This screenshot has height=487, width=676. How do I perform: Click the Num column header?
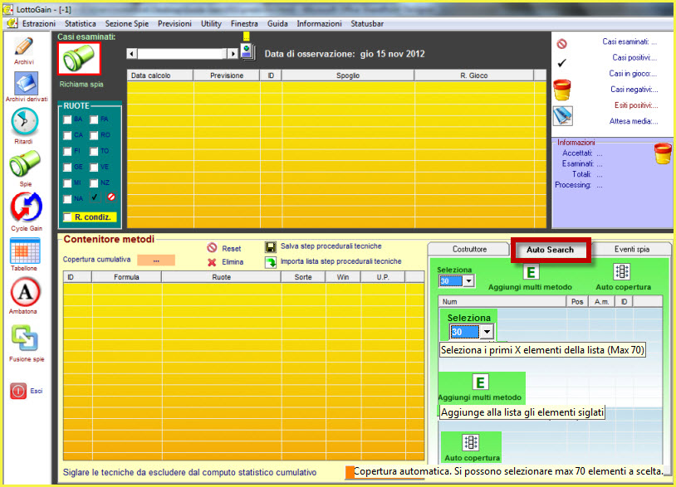pyautogui.click(x=502, y=302)
